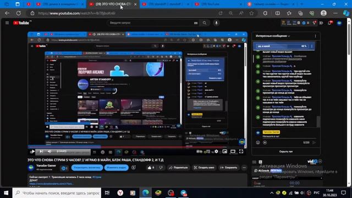
Task: Click 'Изменить видео' button
Action: [x=116, y=168]
